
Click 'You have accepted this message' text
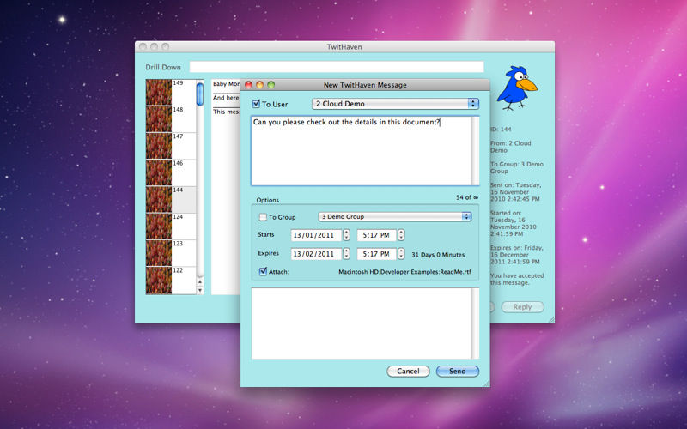[517, 280]
